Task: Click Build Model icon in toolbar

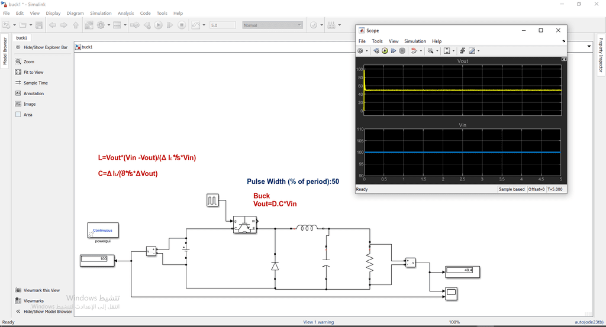Action: [331, 25]
